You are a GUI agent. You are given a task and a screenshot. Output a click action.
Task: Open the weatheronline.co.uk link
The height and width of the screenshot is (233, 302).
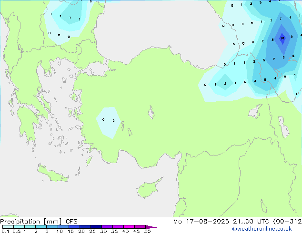[262, 229]
